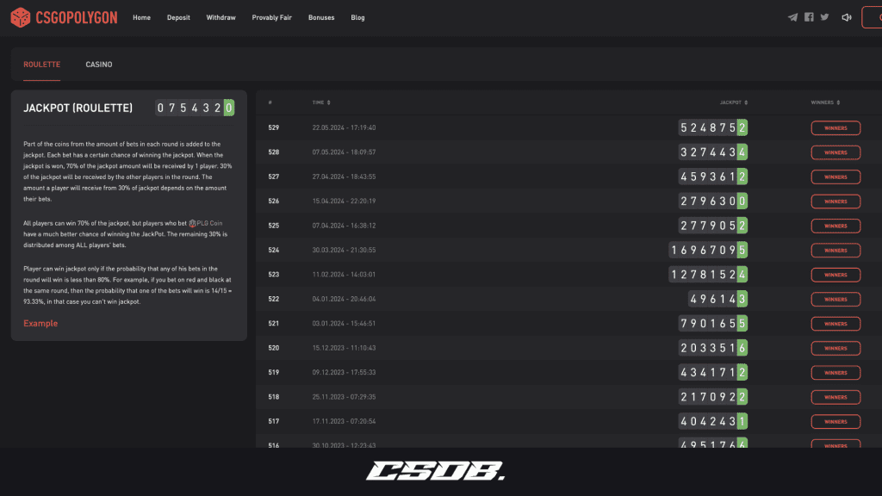
Task: Open the Telegram icon in the header
Action: pos(792,16)
